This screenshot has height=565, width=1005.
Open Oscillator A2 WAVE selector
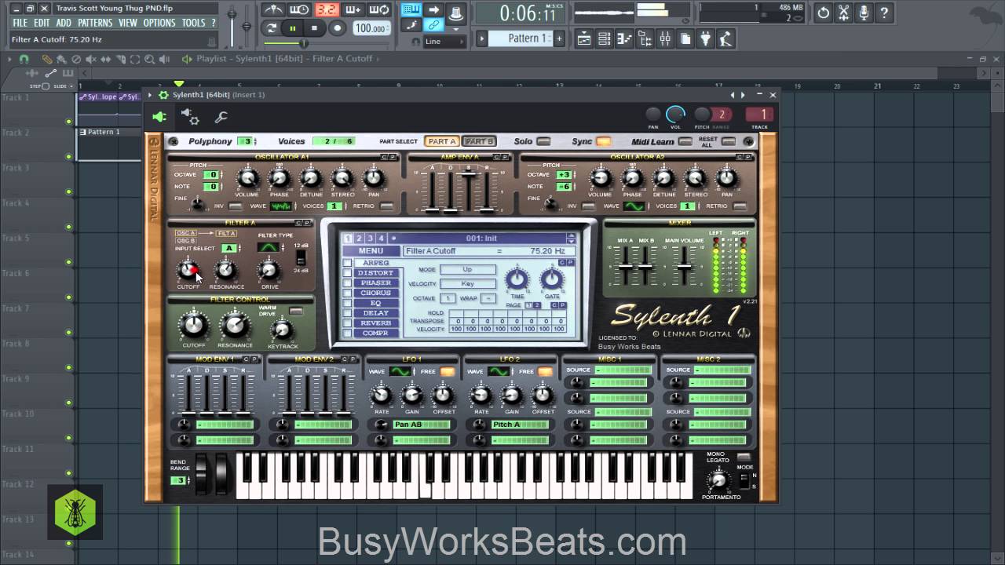634,206
